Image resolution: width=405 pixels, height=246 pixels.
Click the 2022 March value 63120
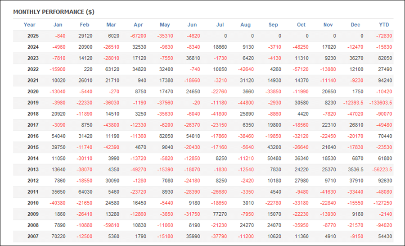(x=112, y=69)
